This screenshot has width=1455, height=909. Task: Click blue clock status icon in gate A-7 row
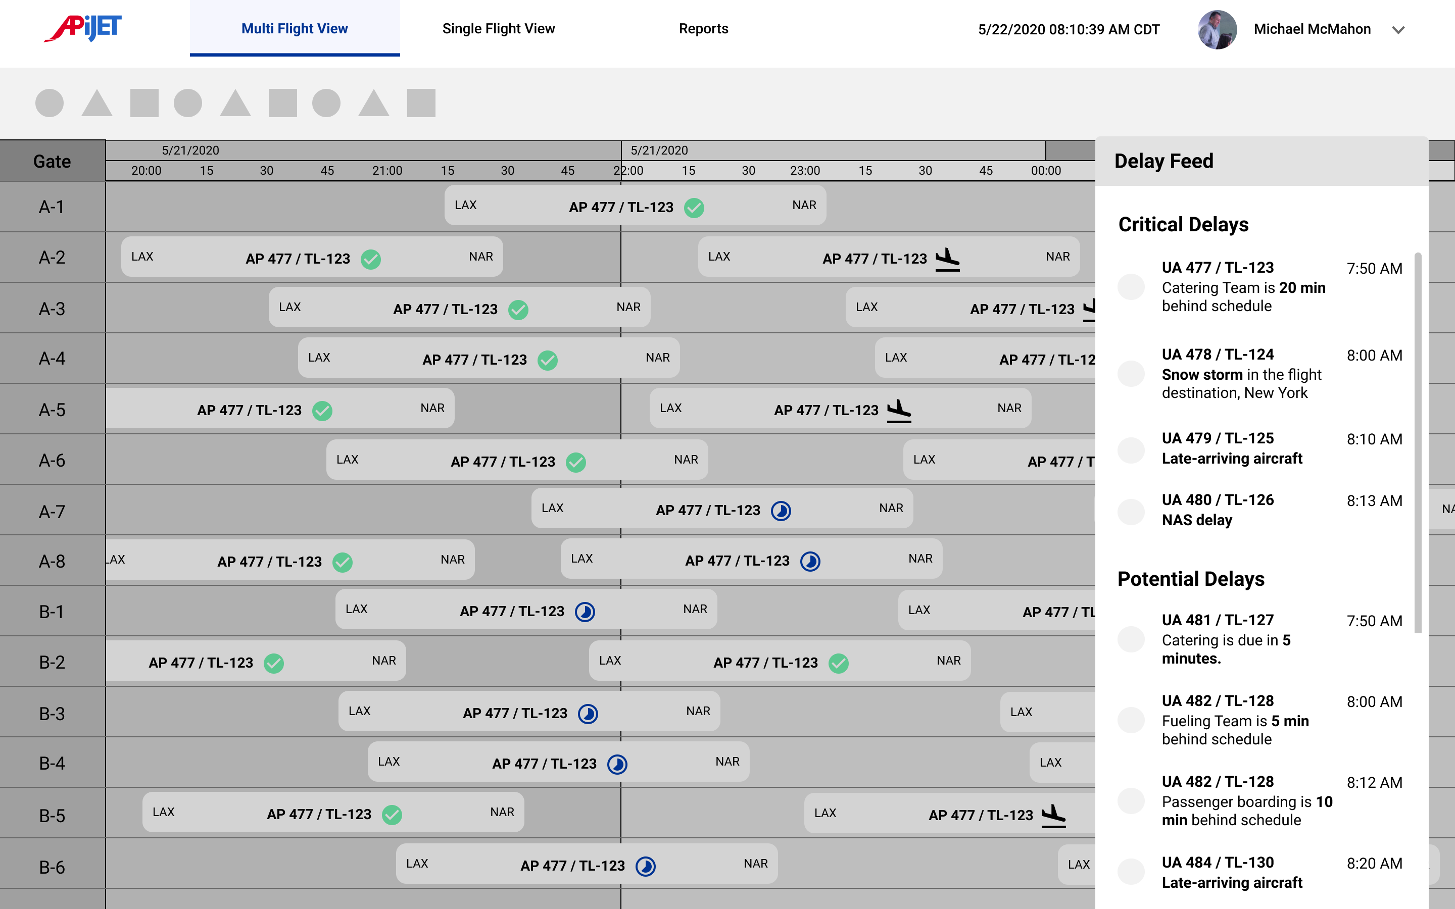pos(781,511)
